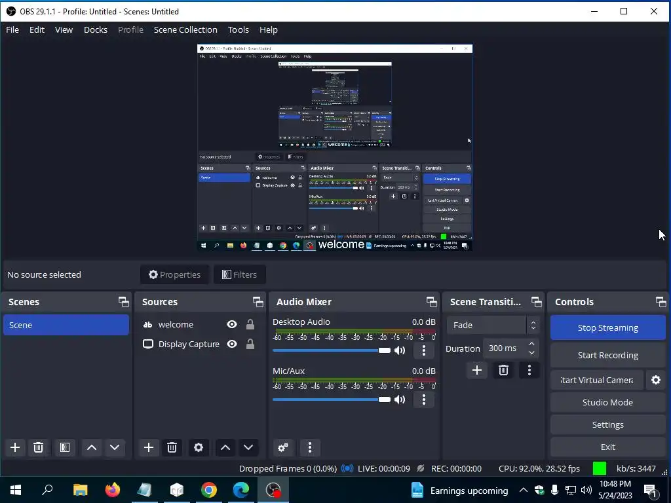Screen dimensions: 671x503
Task: Open Audio Mixer bottom three-dot menu
Action: tap(310, 447)
